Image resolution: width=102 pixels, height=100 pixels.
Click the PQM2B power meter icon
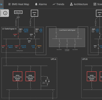tap(93, 31)
